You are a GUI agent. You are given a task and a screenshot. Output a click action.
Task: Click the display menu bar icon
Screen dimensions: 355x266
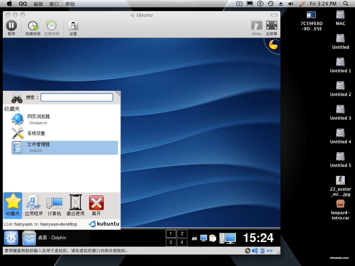(x=250, y=4)
